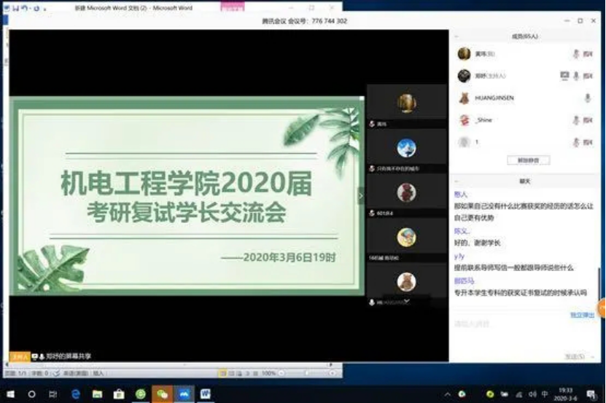Screen dimensions: 606x403
Task: Open Tencent Meeting from the taskbar
Action: (x=184, y=394)
